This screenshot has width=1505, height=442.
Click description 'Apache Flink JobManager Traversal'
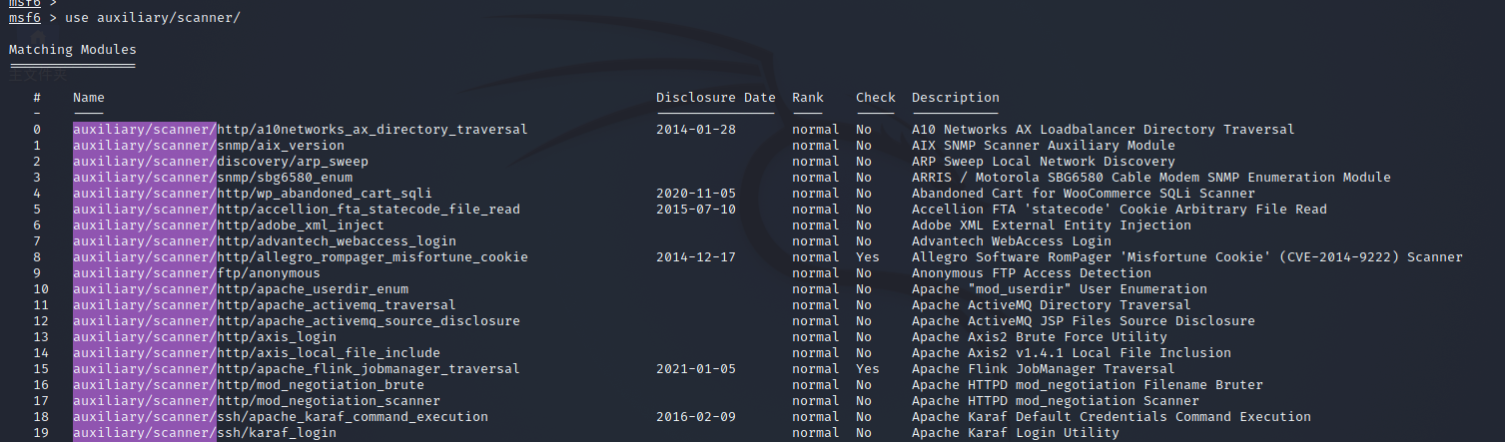coord(1044,369)
